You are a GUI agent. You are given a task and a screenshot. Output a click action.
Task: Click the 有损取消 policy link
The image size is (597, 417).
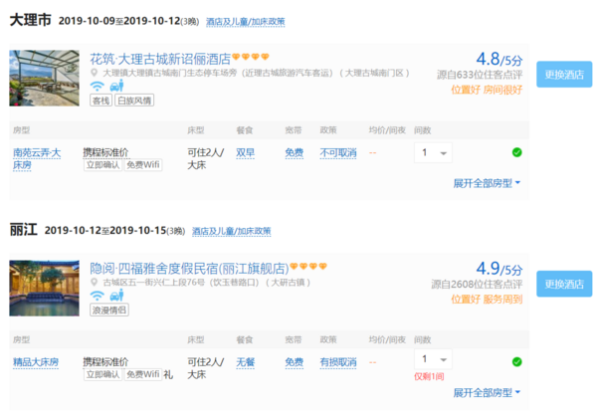click(338, 362)
